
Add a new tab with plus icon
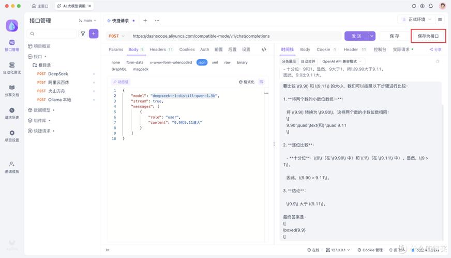145,20
